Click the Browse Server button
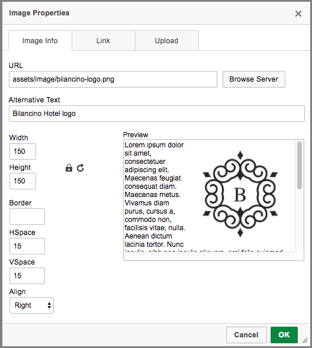This screenshot has width=312, height=348. pos(254,79)
